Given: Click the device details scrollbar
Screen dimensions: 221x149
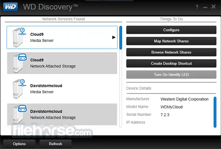Looking at the screenshot, I should (215, 112).
